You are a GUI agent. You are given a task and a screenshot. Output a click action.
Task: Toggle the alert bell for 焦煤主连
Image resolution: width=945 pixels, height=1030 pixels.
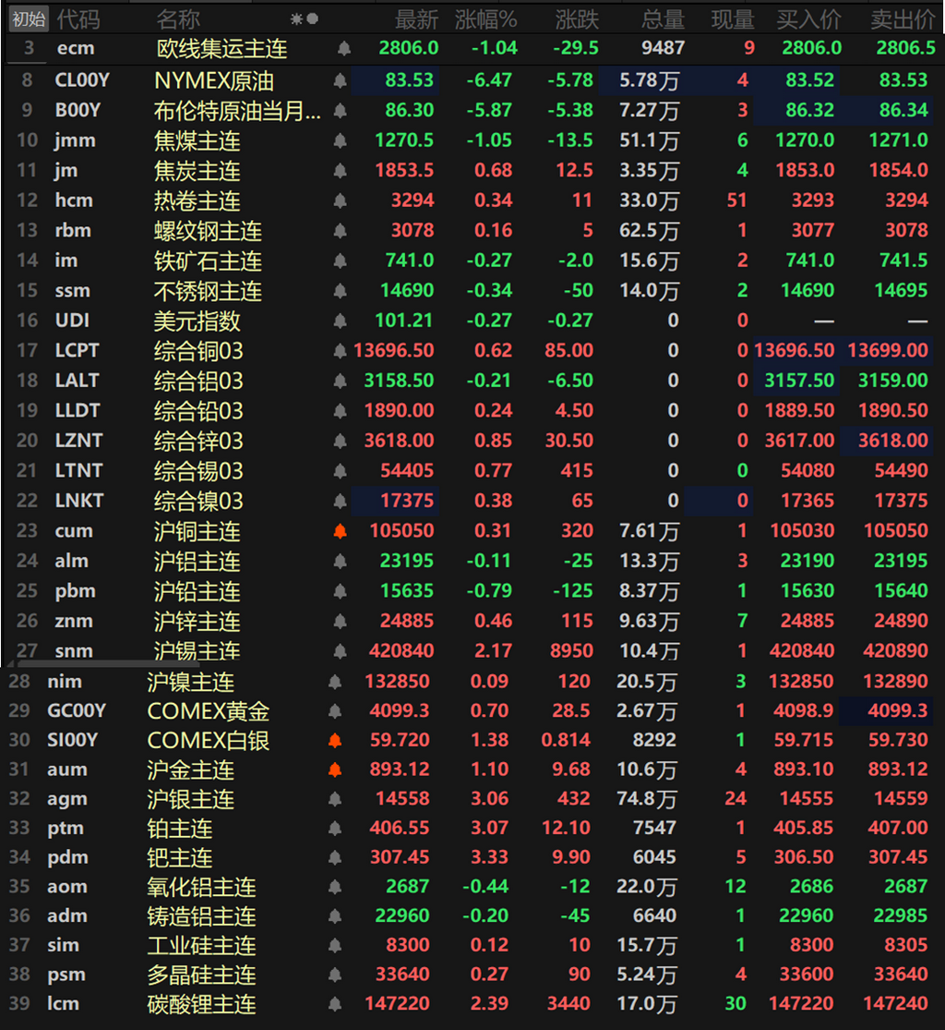(x=340, y=140)
